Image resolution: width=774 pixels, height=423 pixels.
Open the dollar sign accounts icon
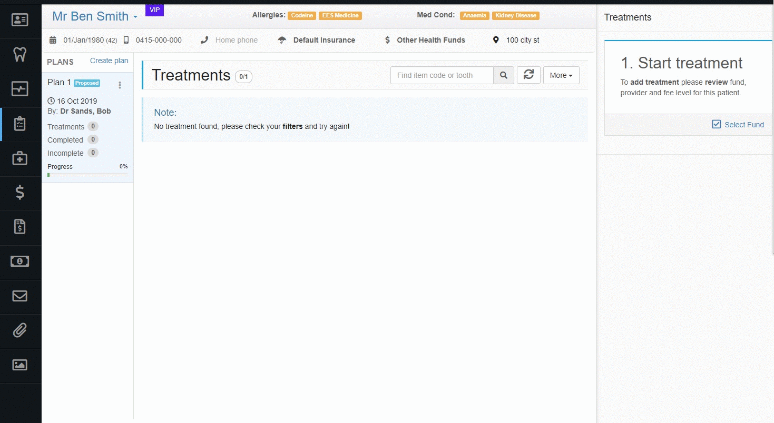point(20,193)
